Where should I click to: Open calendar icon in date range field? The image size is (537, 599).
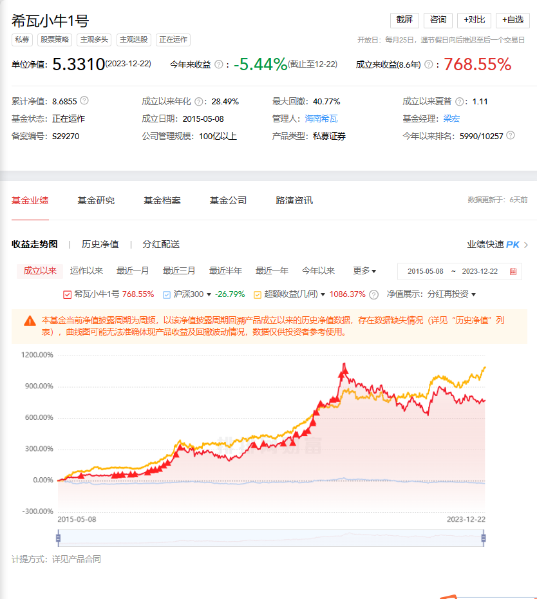click(x=513, y=271)
